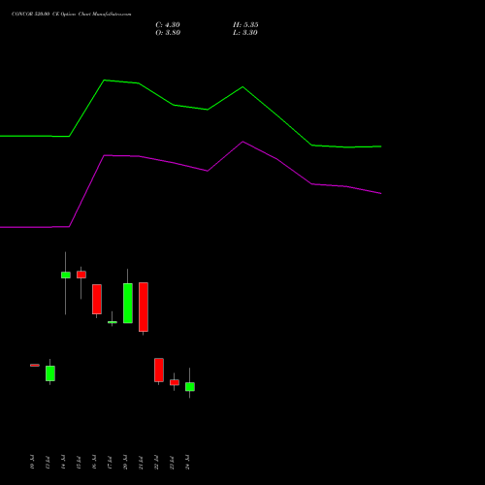Viewport: 485px width, 485px height.
Task: Select the red candle for 15 Jul
Action: (x=81, y=275)
